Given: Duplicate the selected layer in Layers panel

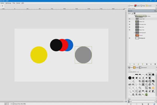Looking at the screenshot, I should click(147, 64).
